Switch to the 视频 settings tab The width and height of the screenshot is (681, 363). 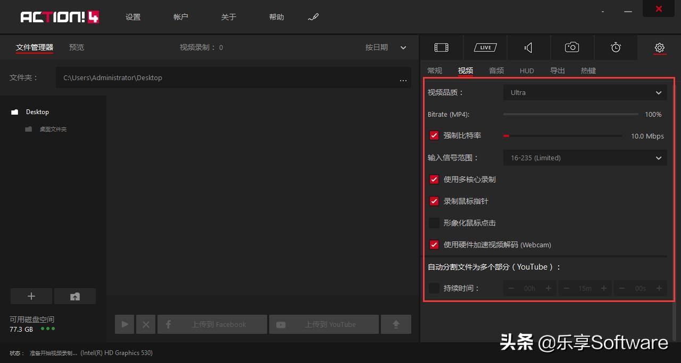466,71
